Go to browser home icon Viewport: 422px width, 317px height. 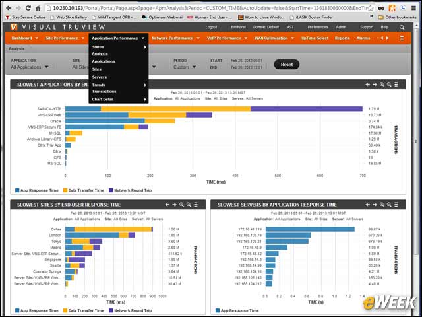pyautogui.click(x=38, y=8)
